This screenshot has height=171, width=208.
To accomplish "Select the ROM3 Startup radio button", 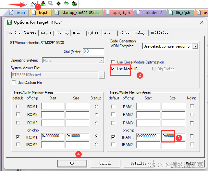I will pyautogui.click(x=97, y=123).
